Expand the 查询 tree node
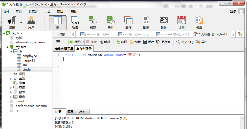247x129 pixels. 11,88
